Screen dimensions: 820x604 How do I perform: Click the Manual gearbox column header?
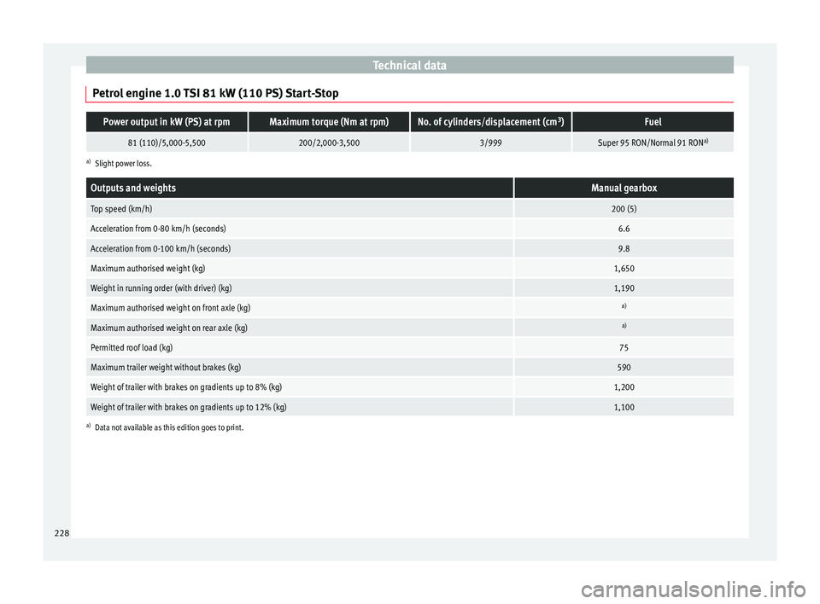point(623,188)
